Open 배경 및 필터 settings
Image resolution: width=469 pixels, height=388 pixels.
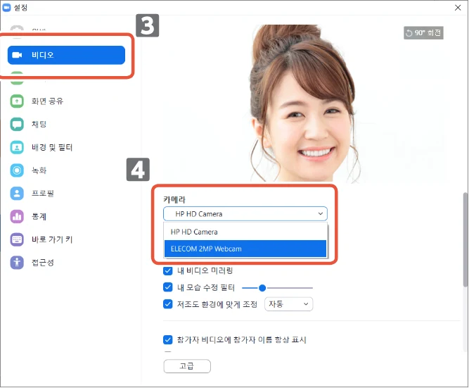click(x=52, y=147)
